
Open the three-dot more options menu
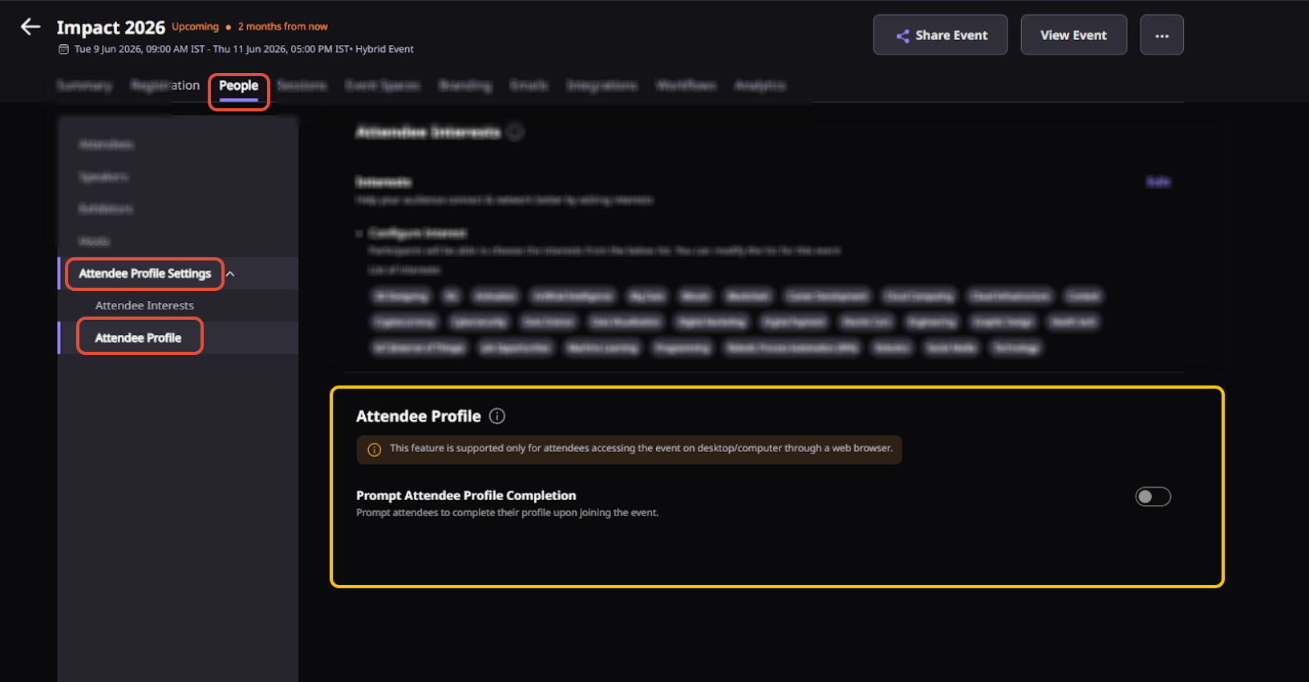tap(1161, 35)
